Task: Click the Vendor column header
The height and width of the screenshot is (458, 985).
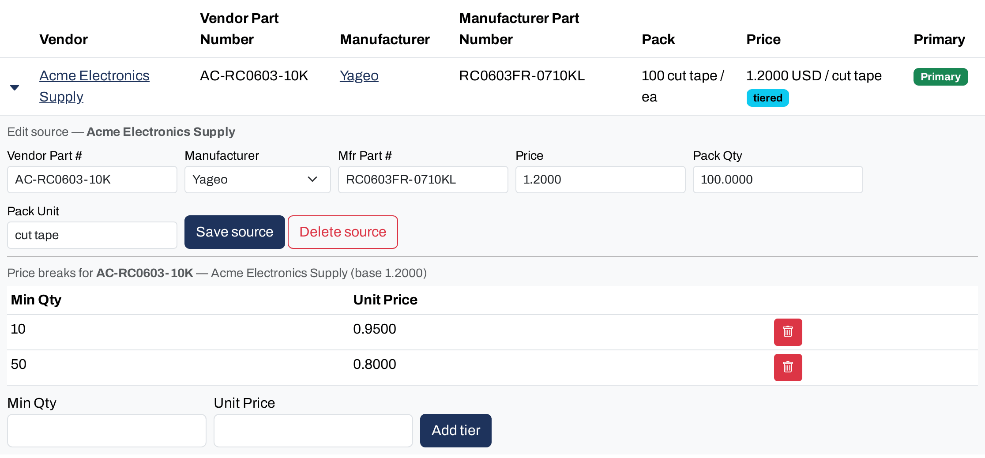Action: coord(64,39)
